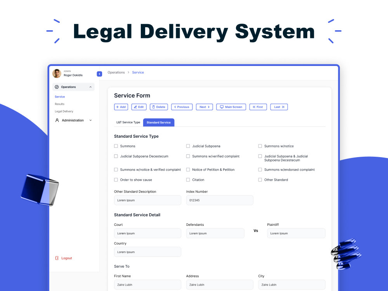Click the Plaintiff input field
This screenshot has width=388, height=291.
point(296,233)
